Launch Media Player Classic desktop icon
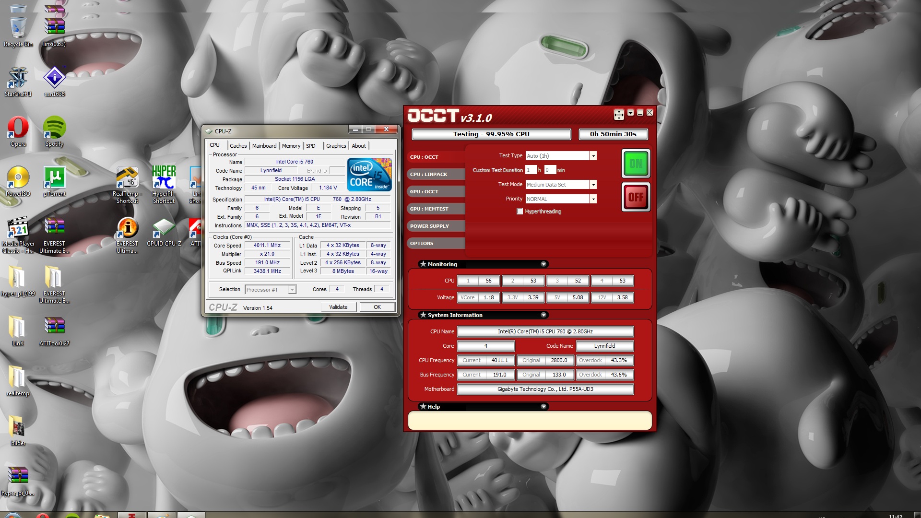The image size is (921, 518). (x=18, y=235)
